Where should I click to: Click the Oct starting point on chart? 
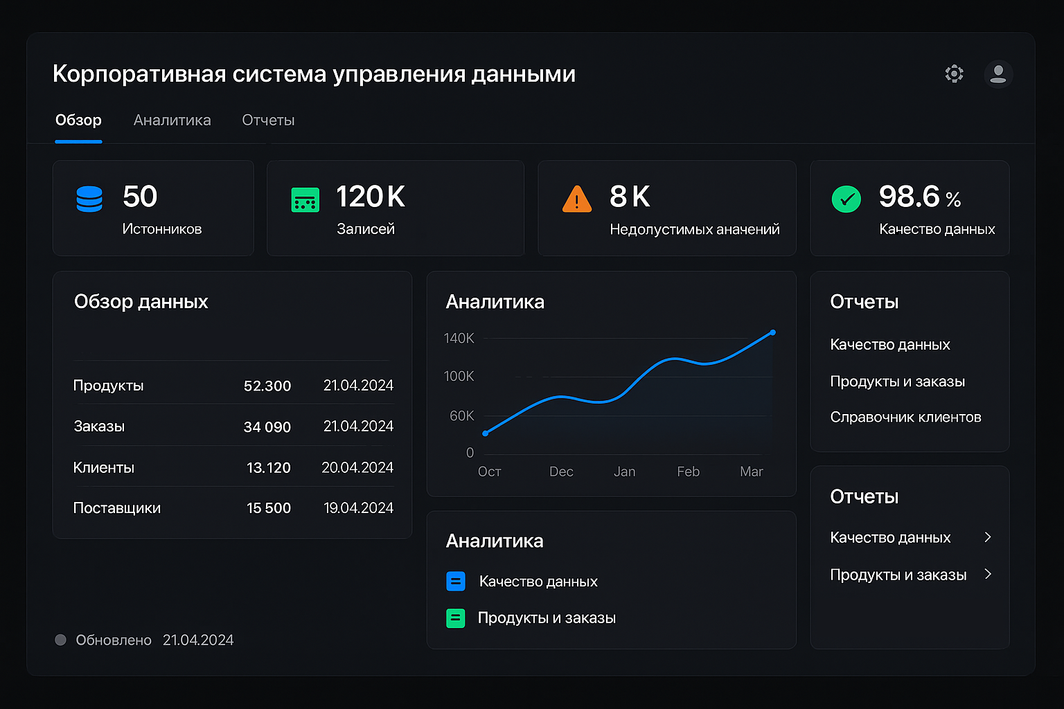pyautogui.click(x=486, y=433)
